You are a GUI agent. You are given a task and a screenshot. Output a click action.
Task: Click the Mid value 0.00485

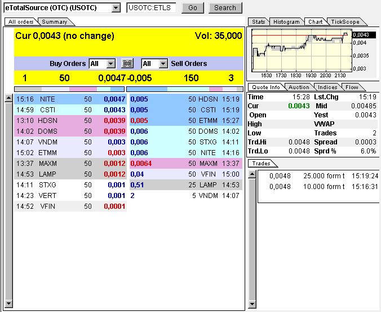(x=364, y=106)
